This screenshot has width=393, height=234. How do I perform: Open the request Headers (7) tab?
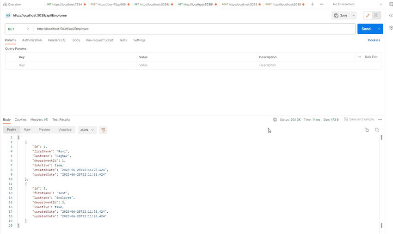57,40
